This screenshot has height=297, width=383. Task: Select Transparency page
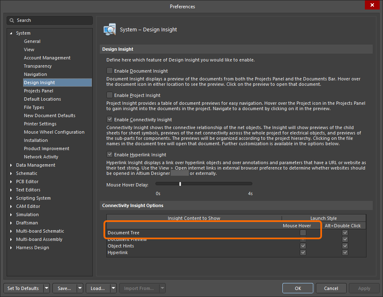pos(38,66)
